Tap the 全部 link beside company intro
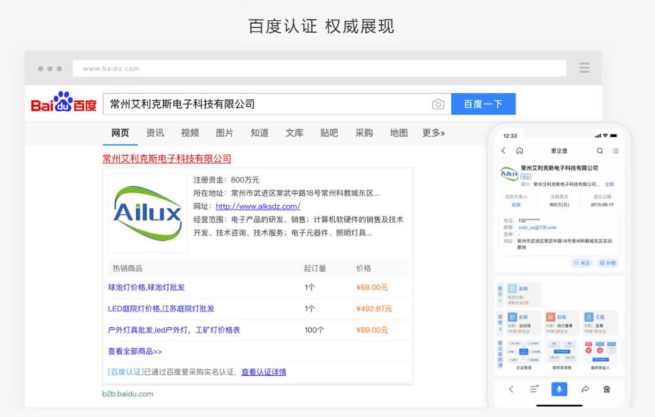The height and width of the screenshot is (417, 655). (x=610, y=184)
